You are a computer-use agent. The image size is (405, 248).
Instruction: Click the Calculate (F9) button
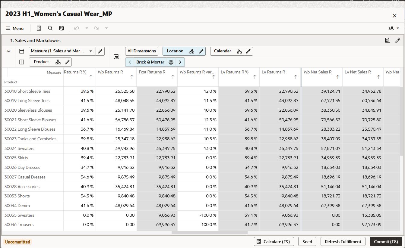point(274,242)
